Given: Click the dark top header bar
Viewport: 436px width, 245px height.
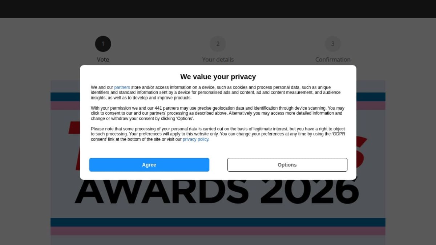Looking at the screenshot, I should point(218,9).
